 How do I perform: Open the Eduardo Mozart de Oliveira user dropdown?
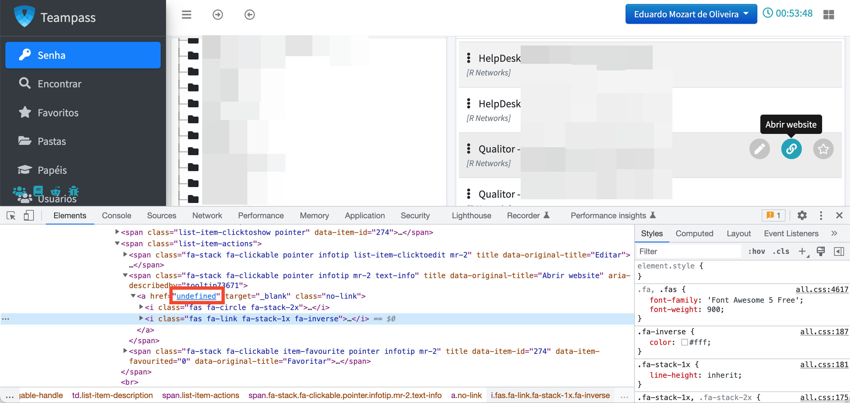coord(691,14)
